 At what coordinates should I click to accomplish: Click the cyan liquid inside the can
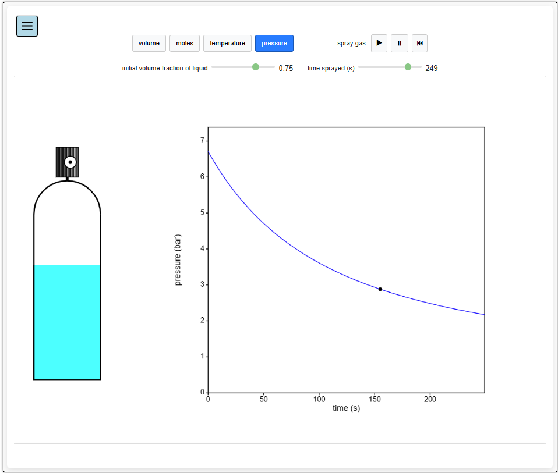(67, 322)
